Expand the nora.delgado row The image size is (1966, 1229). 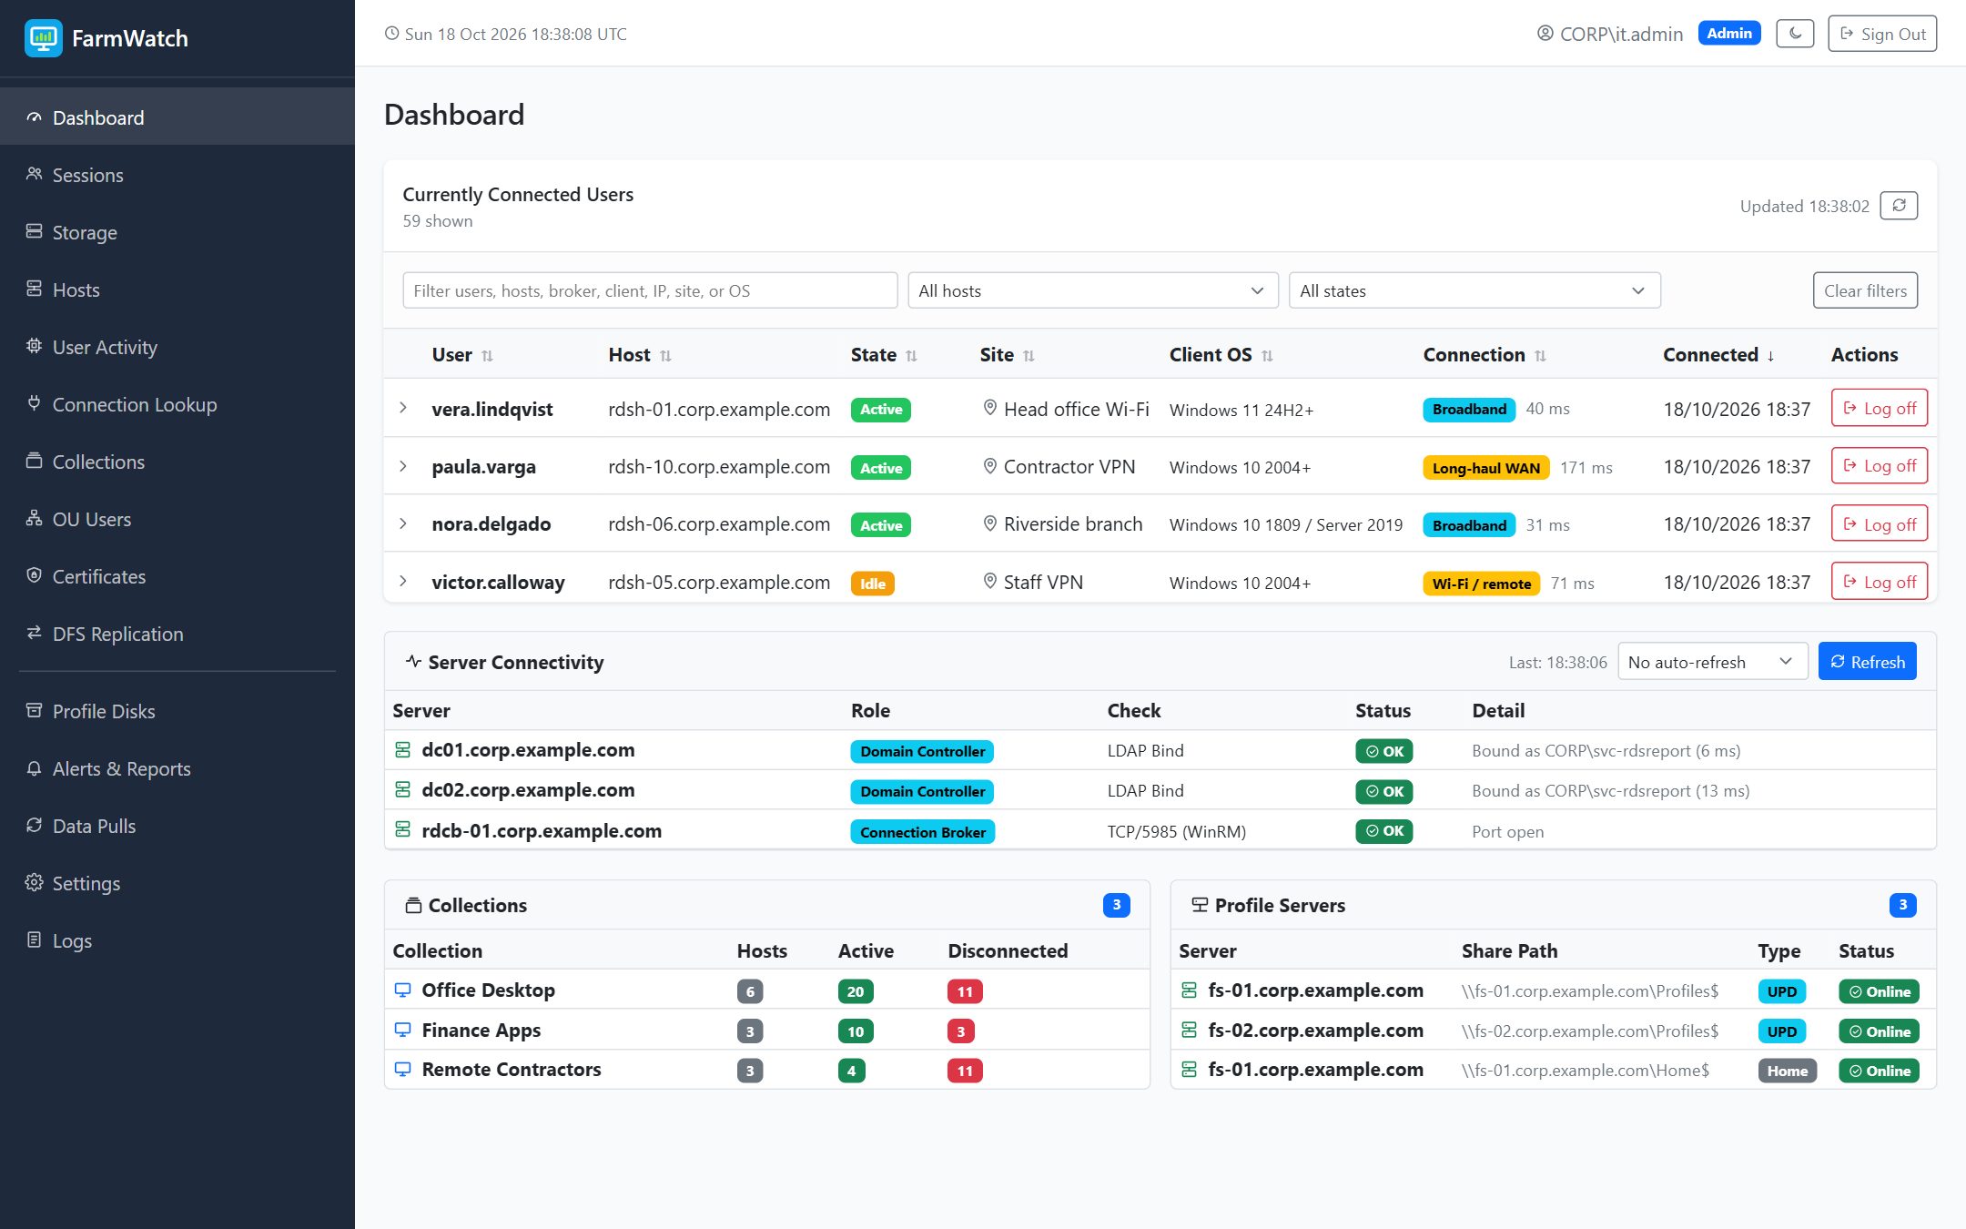(403, 523)
